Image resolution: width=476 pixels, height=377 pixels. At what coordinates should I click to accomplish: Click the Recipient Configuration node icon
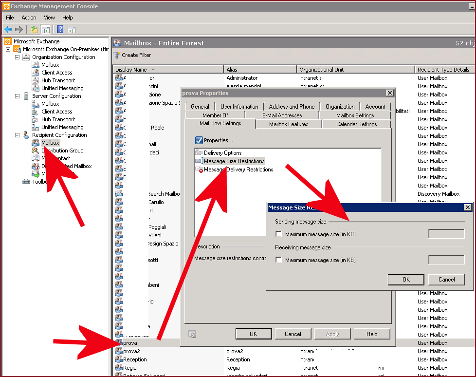tap(26, 135)
